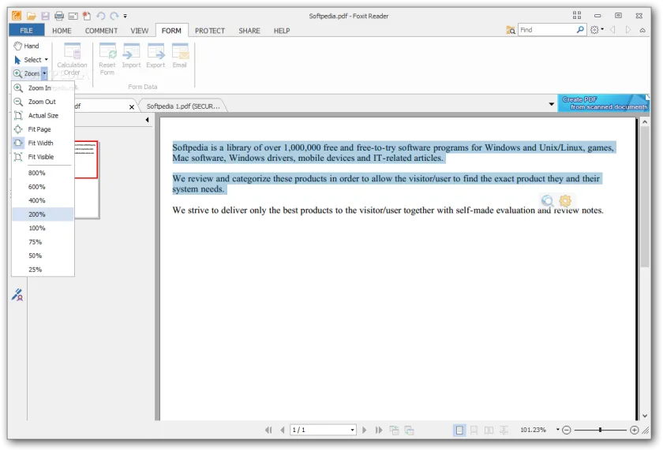Toggle continuous page view mode
Screen dimensions: 663x451
tap(474, 430)
